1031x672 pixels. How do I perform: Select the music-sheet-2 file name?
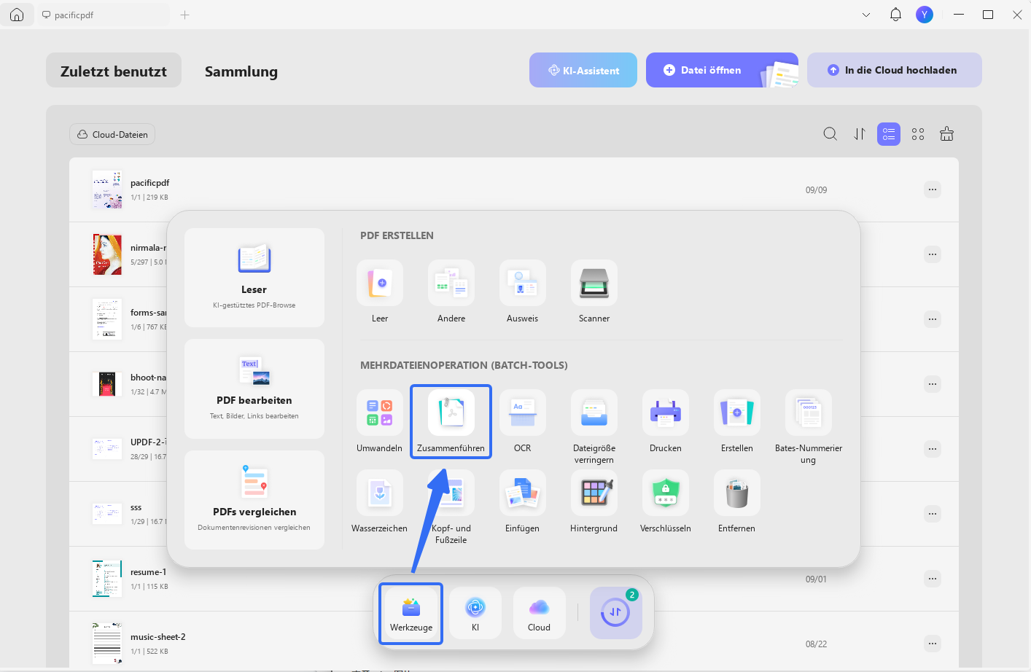click(x=158, y=637)
